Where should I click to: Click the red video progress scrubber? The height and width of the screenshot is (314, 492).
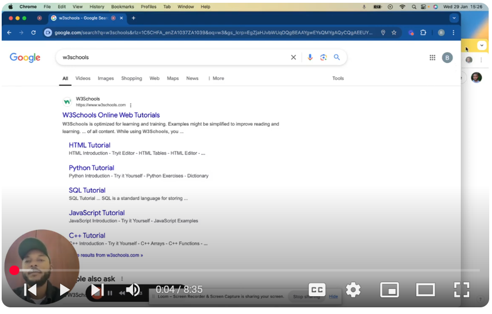pyautogui.click(x=14, y=271)
